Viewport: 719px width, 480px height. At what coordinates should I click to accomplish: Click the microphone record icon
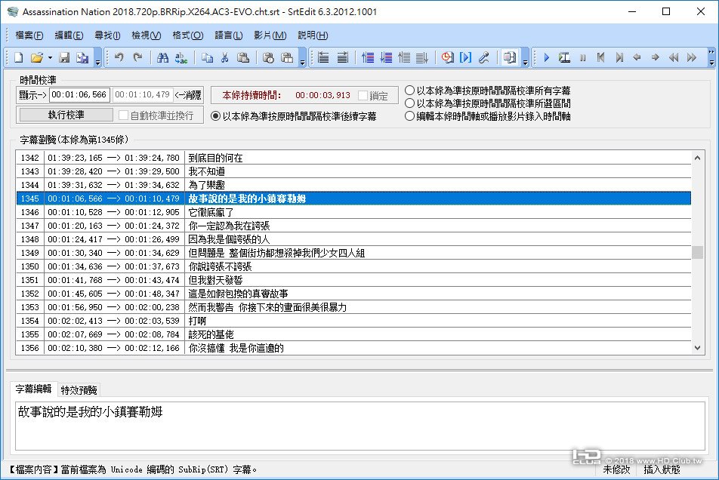click(x=485, y=57)
